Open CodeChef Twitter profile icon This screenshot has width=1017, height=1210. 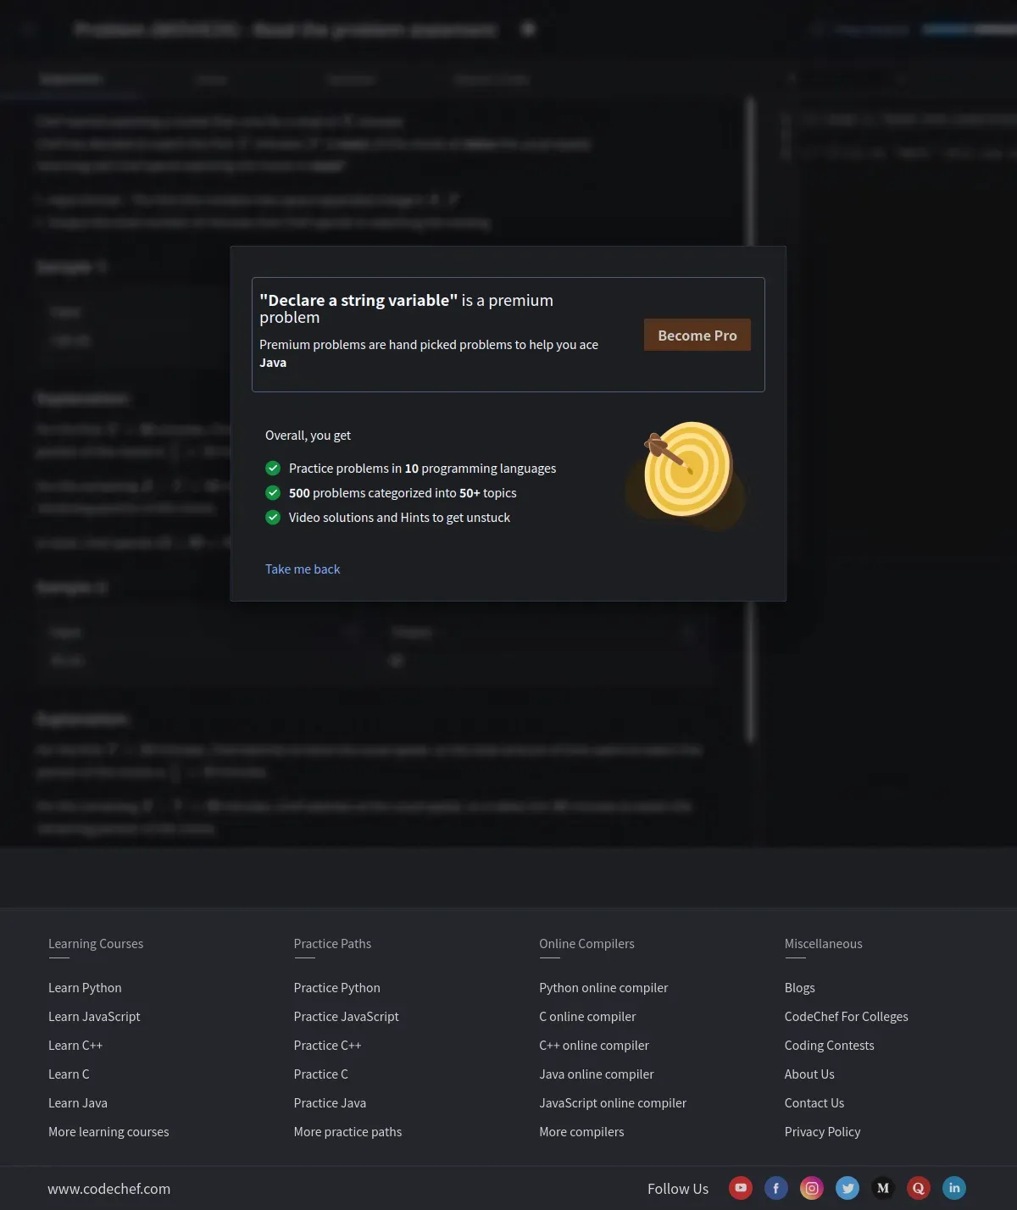click(847, 1188)
